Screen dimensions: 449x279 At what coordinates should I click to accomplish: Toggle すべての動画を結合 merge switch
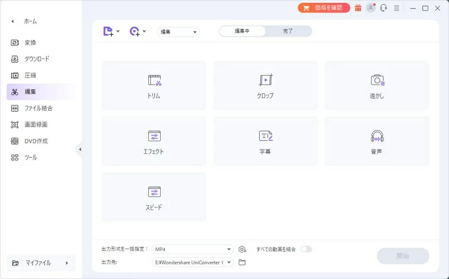pos(306,249)
